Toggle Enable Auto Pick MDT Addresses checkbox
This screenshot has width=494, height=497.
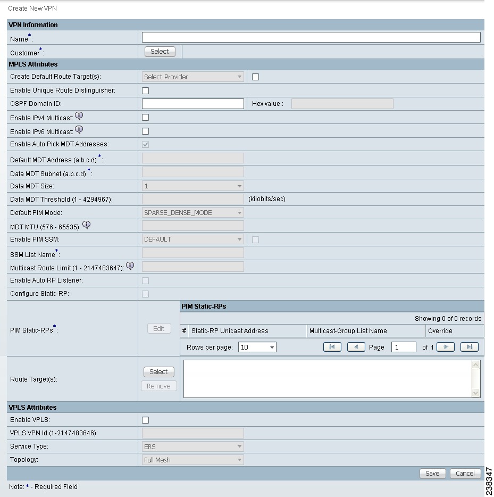(145, 145)
